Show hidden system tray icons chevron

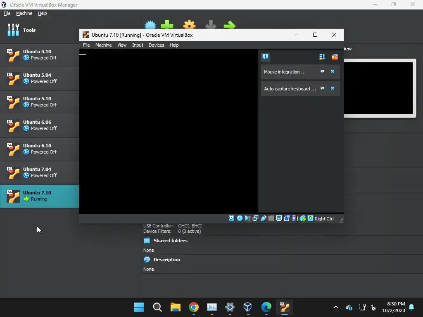pos(336,307)
